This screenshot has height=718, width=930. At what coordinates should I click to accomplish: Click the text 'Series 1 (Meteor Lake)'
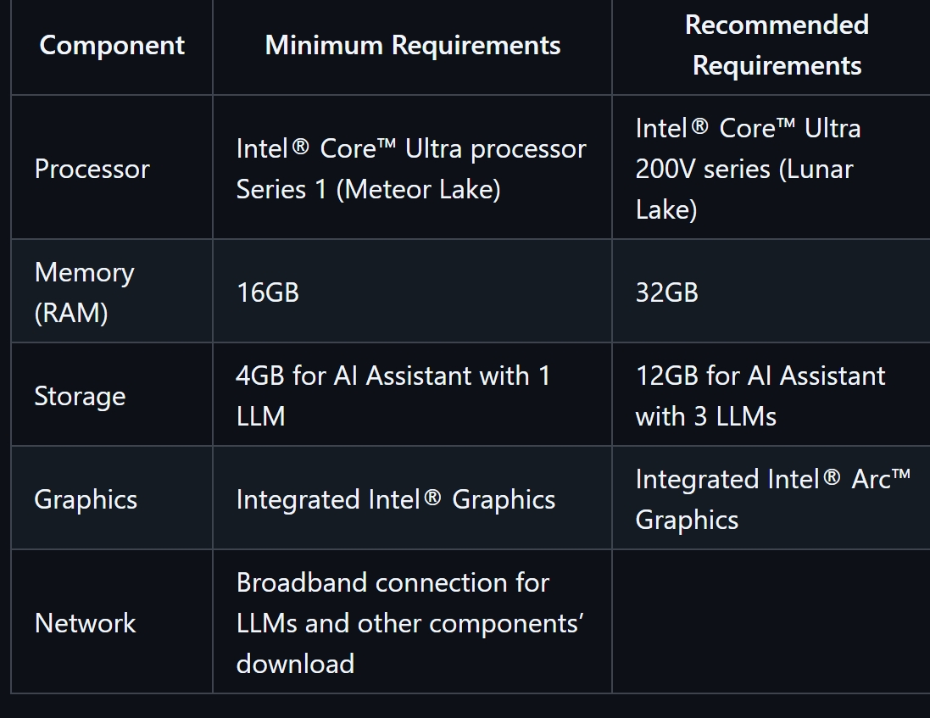(368, 190)
